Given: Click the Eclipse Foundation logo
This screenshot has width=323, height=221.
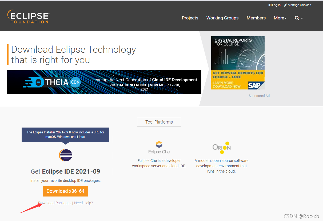Looking at the screenshot, I should coord(28,17).
